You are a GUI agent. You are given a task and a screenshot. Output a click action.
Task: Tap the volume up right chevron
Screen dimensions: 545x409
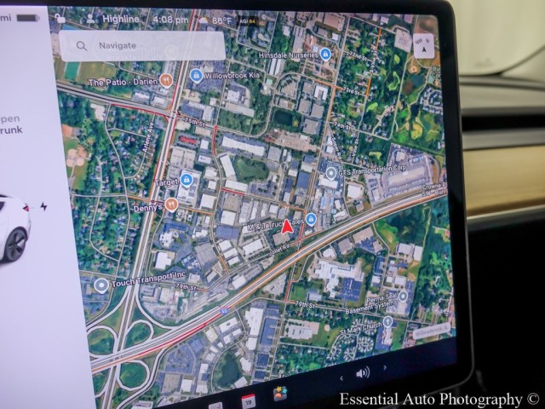(x=384, y=367)
